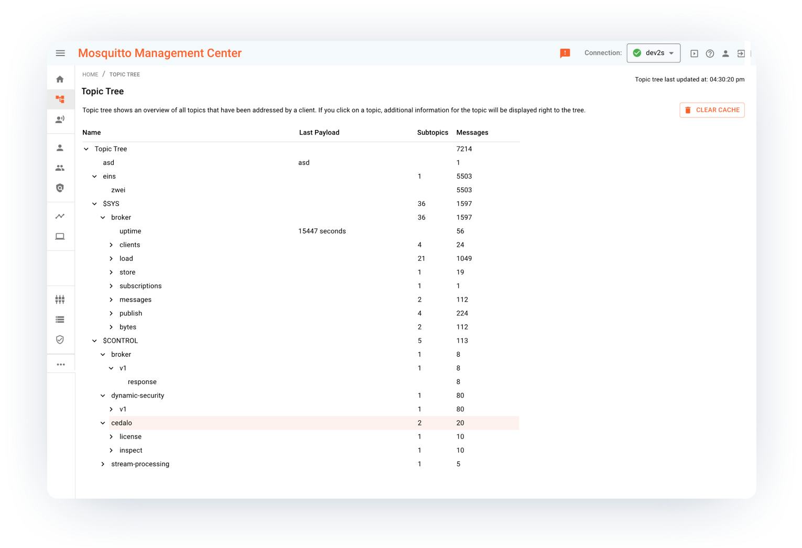Image resolution: width=802 pixels, height=548 pixels.
Task: Collapse the dynamic-security topic node
Action: [103, 395]
